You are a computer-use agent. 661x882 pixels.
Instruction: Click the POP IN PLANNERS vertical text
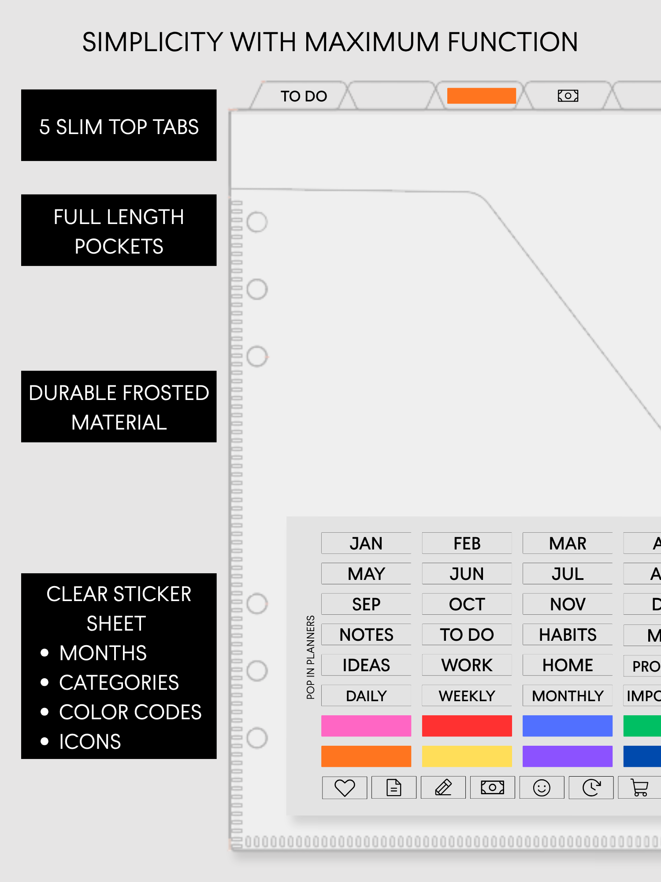[311, 657]
